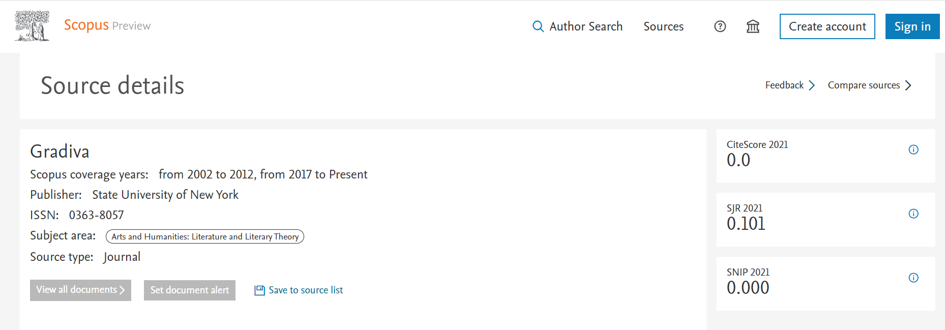Viewport: 945px width, 330px height.
Task: Click the institution building icon
Action: pyautogui.click(x=753, y=26)
